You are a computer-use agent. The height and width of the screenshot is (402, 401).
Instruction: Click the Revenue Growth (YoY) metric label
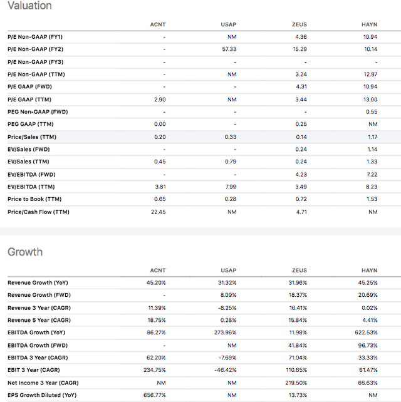[38, 283]
